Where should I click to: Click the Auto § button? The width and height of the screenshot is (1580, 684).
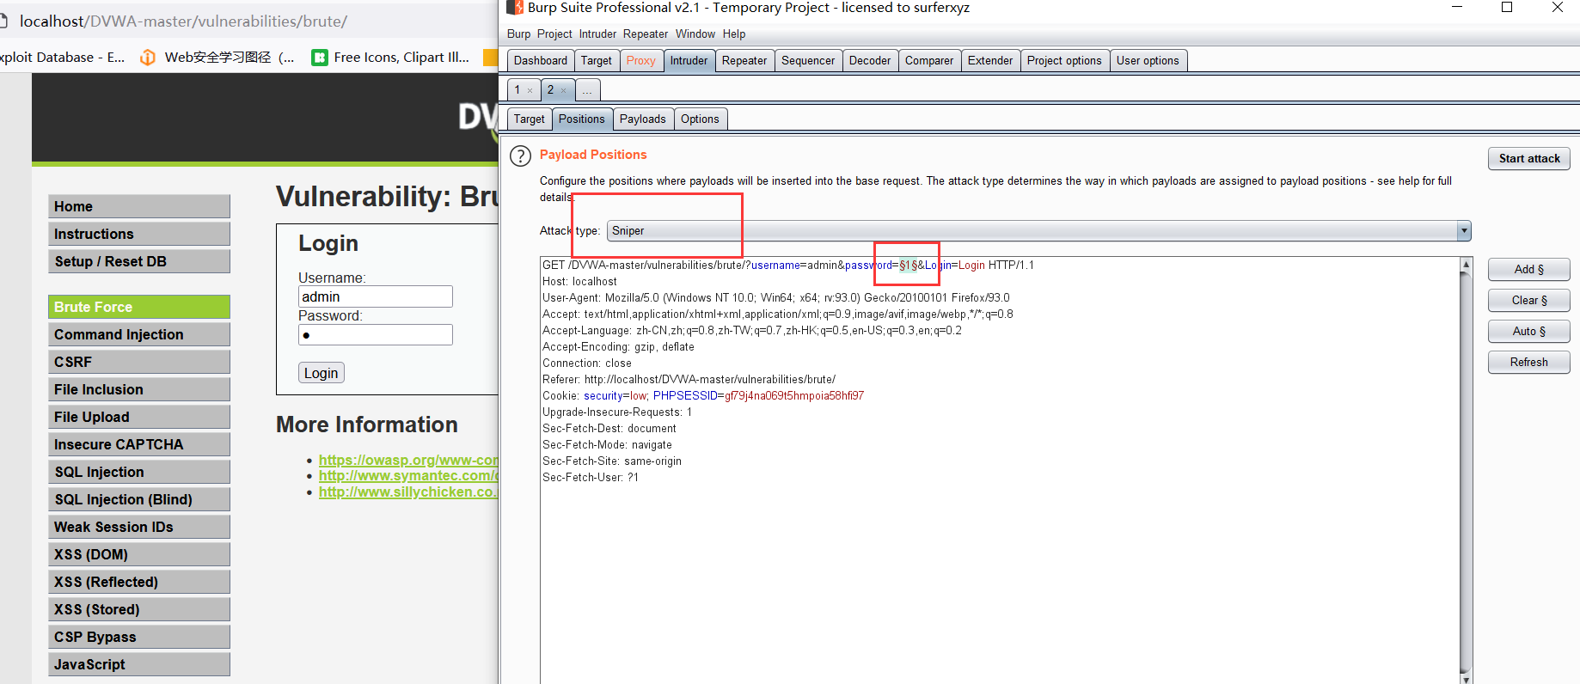(1529, 332)
